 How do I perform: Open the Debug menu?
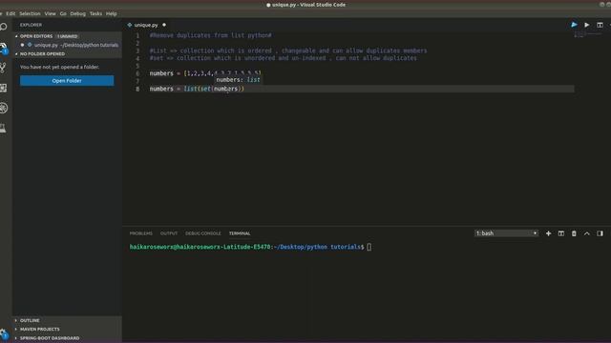77,13
